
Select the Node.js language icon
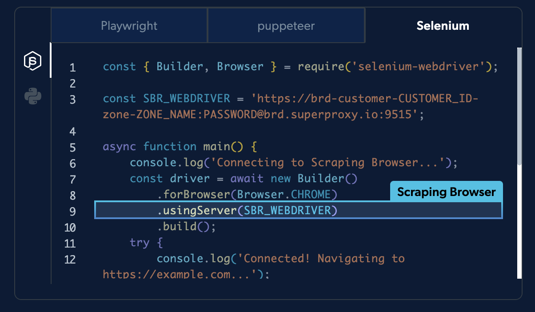click(x=32, y=60)
